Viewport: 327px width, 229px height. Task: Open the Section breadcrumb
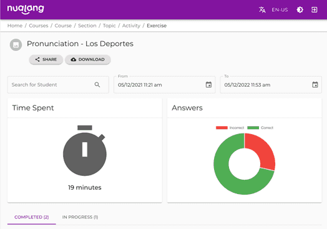click(87, 26)
